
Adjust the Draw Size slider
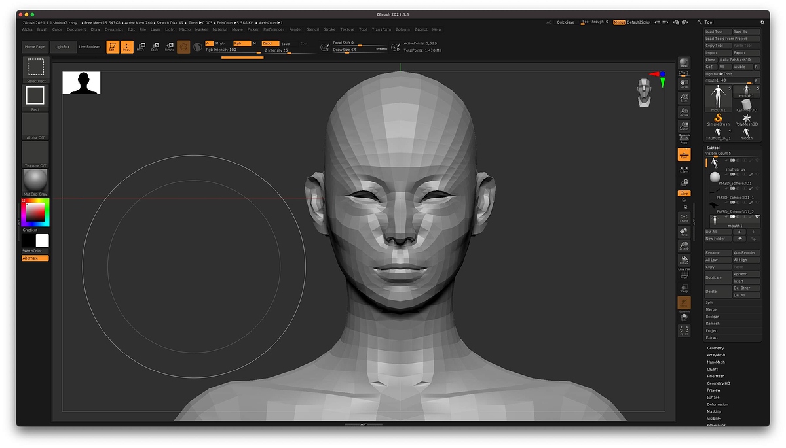pos(359,50)
